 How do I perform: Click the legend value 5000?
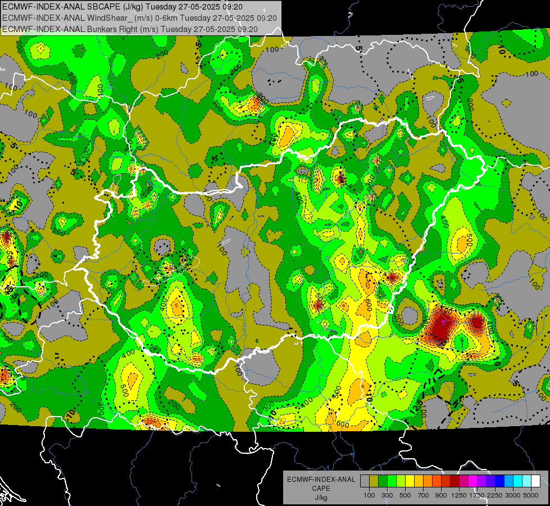[x=531, y=495]
